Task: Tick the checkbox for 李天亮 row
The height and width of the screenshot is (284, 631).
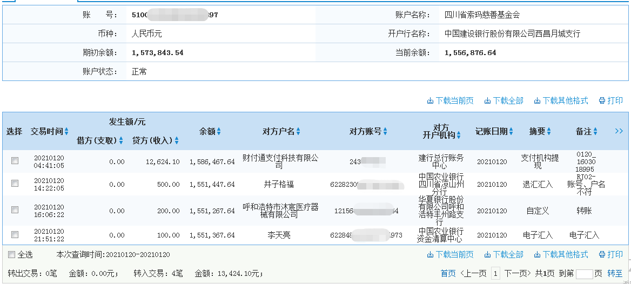Action: click(15, 234)
